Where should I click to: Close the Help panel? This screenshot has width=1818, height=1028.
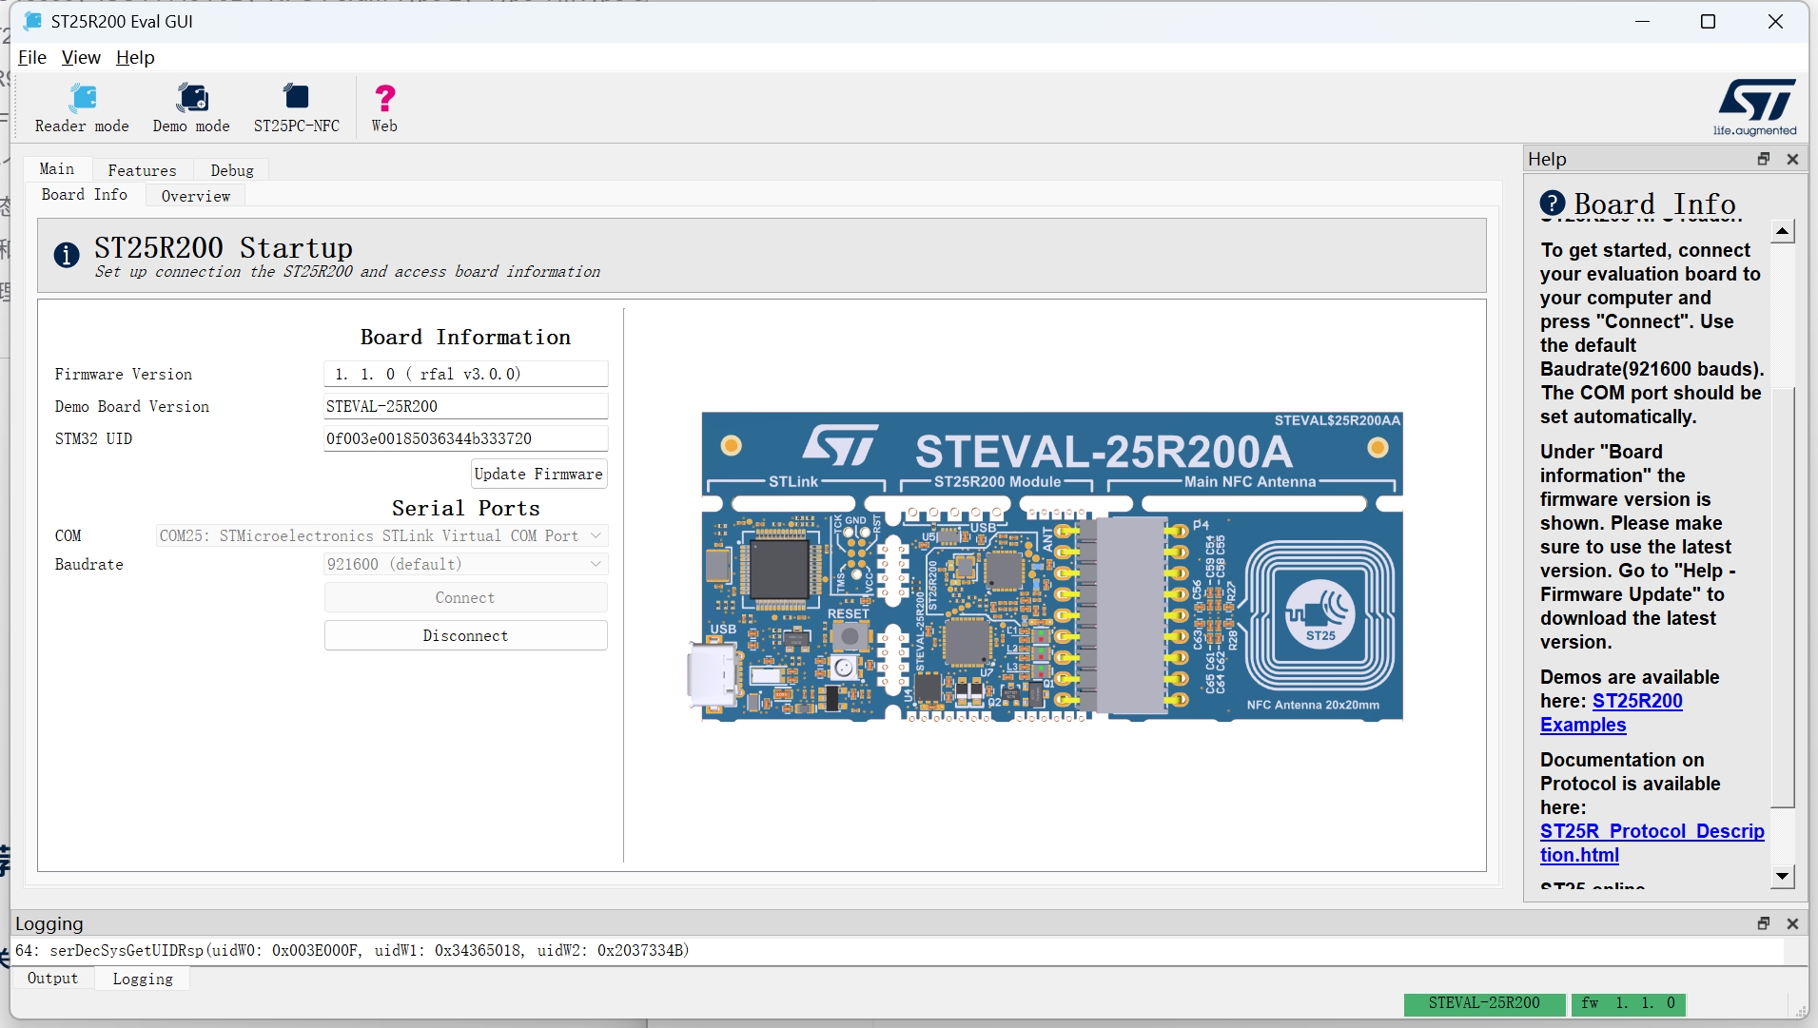click(1792, 159)
